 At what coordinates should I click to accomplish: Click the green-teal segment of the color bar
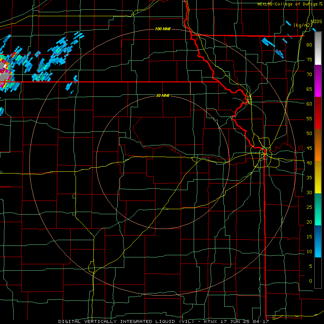click(318, 209)
